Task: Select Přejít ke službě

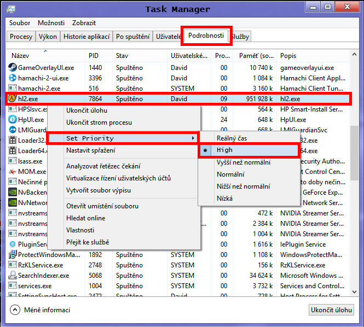Action: coord(124,242)
